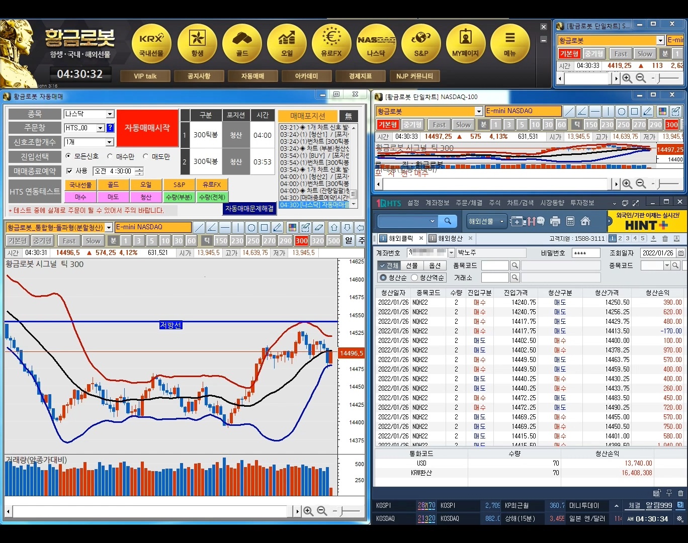Select 매도만 radio option

coord(146,156)
